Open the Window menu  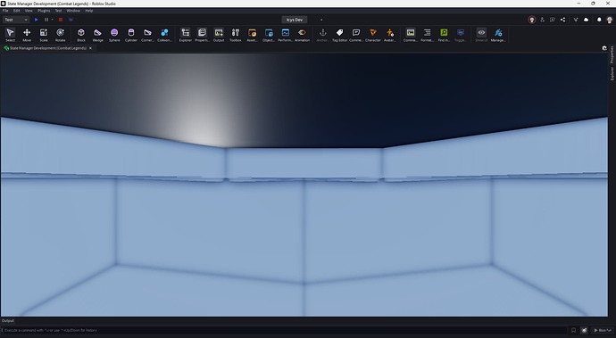coord(73,11)
